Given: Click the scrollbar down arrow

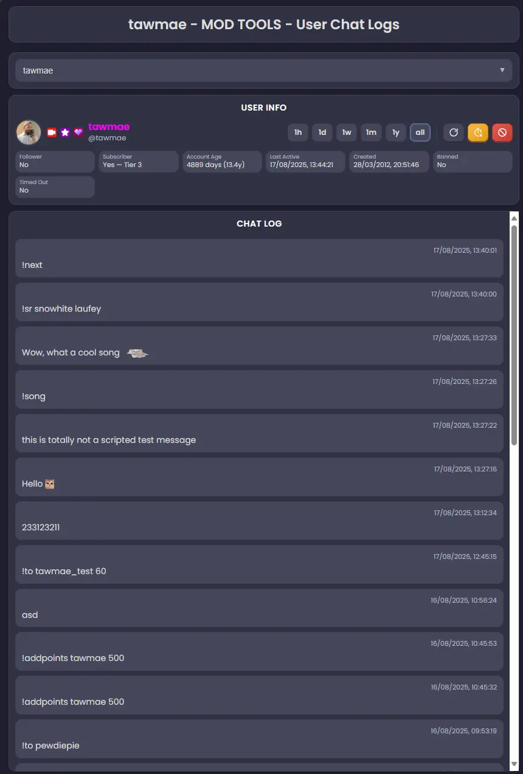Looking at the screenshot, I should 514,764.
